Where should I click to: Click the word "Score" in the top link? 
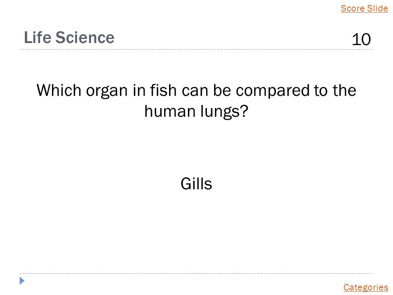tap(352, 8)
